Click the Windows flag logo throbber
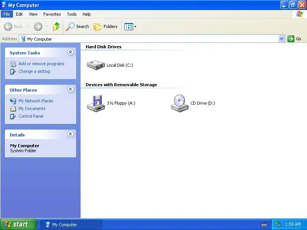This screenshot has width=307, height=230. tap(300, 14)
